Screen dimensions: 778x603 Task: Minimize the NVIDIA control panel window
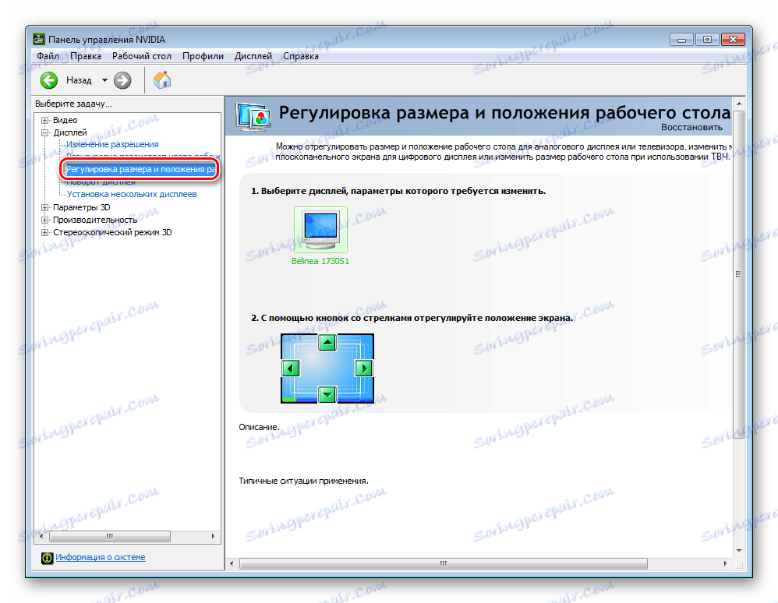pyautogui.click(x=682, y=39)
